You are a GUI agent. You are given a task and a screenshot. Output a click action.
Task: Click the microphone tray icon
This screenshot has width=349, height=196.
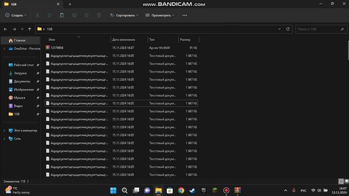[x=293, y=191]
